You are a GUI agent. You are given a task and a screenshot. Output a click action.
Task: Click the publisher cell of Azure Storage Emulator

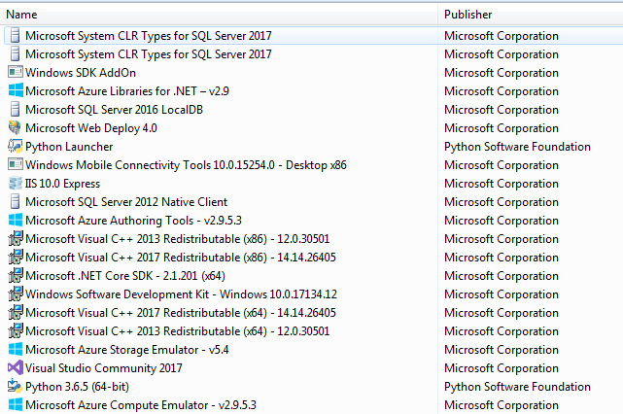click(502, 350)
